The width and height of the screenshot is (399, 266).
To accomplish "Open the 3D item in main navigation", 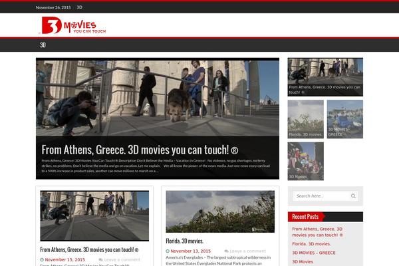I will (x=43, y=45).
